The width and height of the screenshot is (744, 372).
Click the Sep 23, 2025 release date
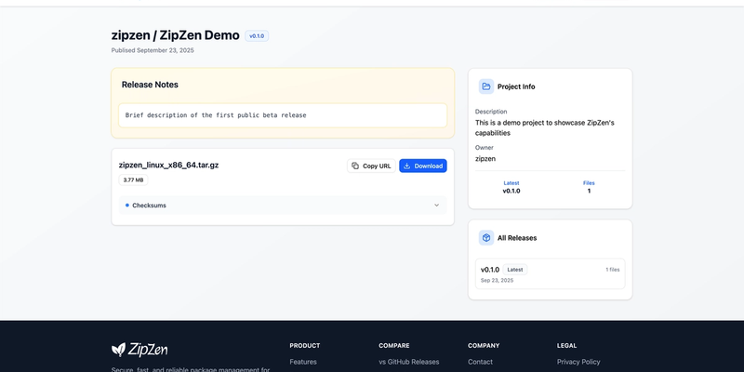497,281
